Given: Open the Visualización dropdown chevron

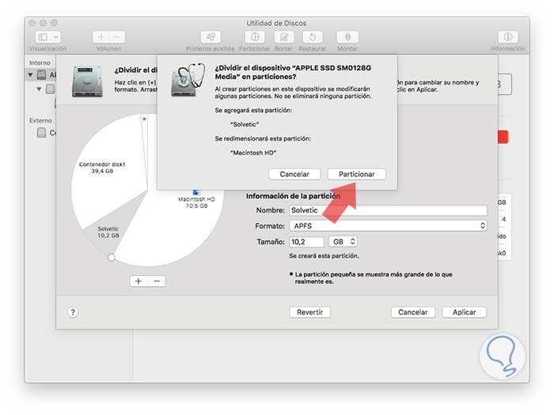Looking at the screenshot, I should tap(56, 36).
